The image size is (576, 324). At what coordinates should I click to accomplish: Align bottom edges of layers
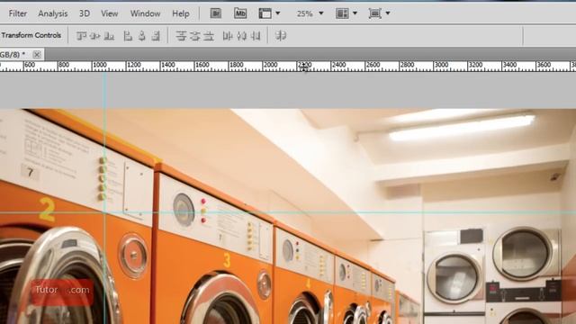109,36
